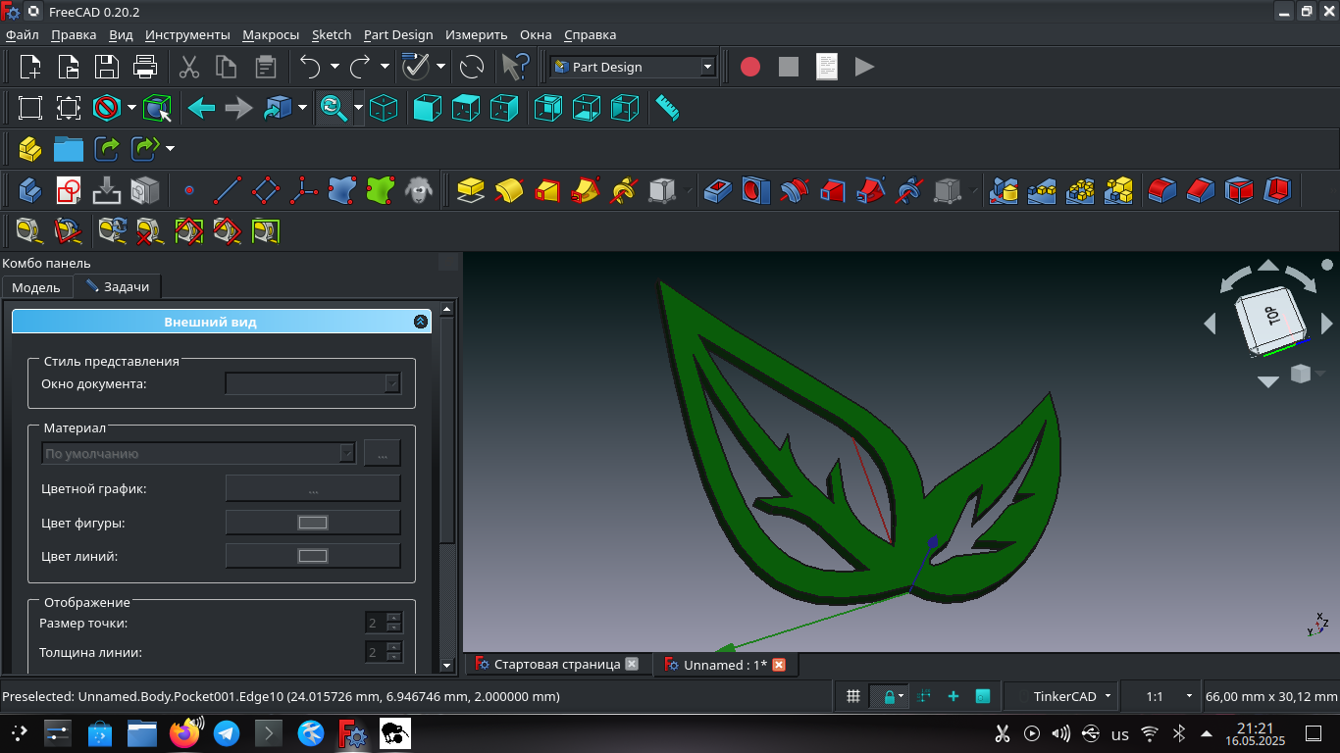The width and height of the screenshot is (1340, 753).
Task: Create datum point tool
Action: click(189, 189)
